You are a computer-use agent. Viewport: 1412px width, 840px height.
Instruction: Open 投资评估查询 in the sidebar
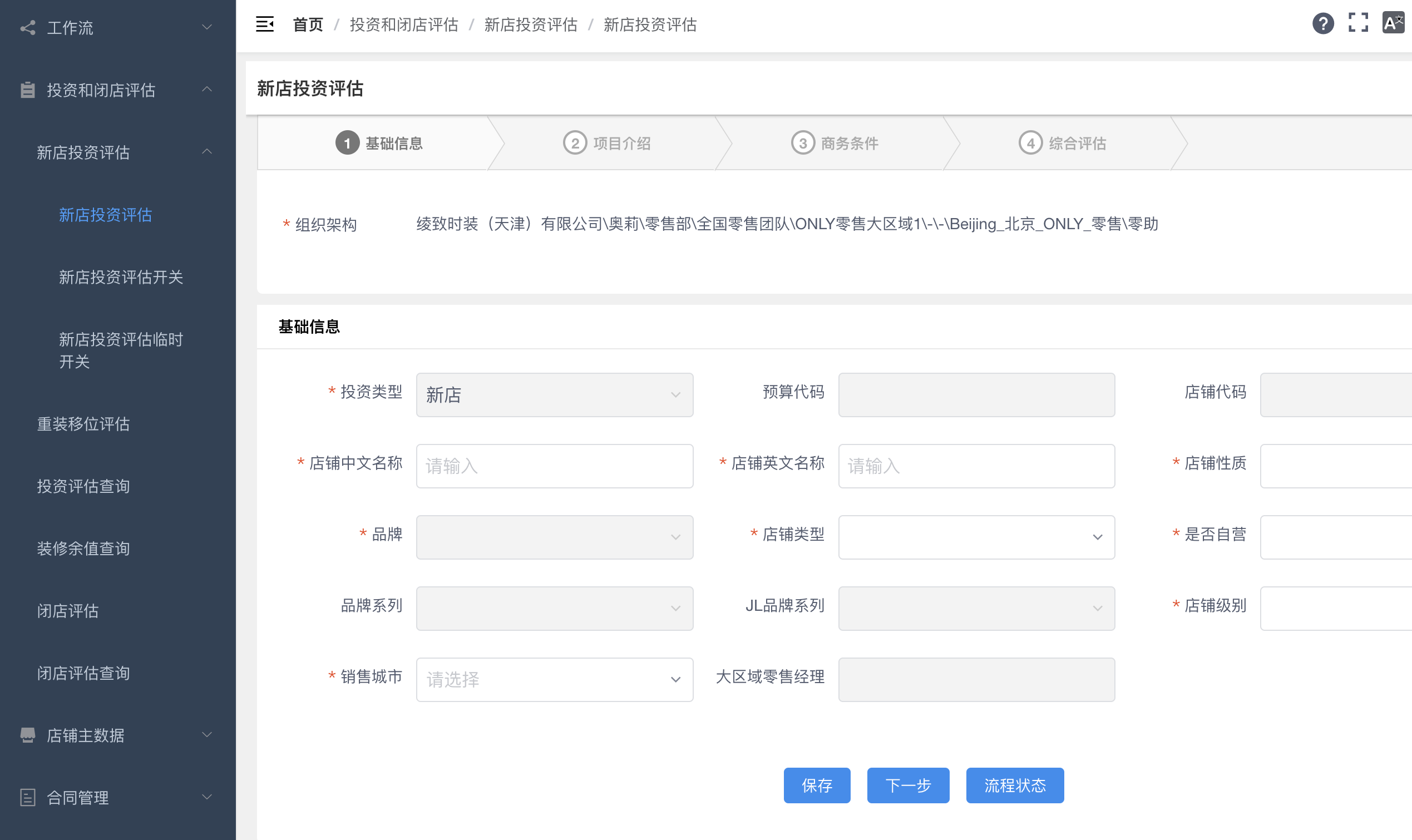click(83, 487)
